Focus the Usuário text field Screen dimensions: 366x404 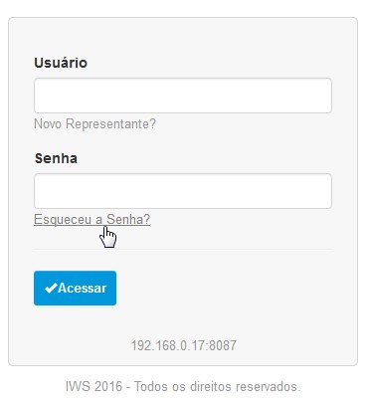183,96
